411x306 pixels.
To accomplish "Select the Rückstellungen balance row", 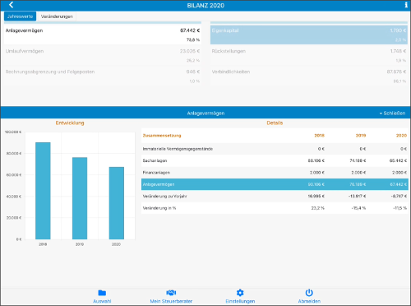I will pyautogui.click(x=309, y=55).
